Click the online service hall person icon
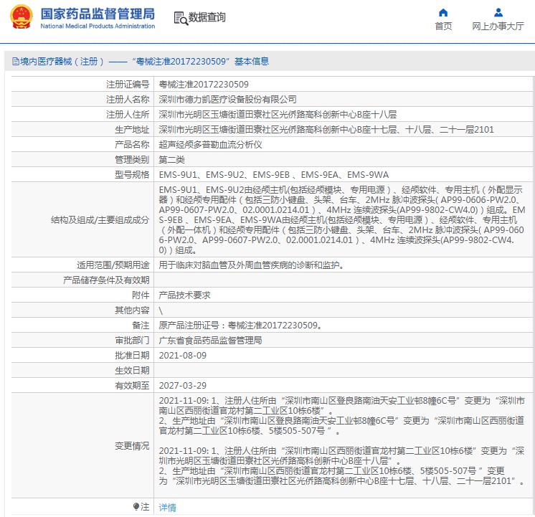The image size is (535, 517). (x=498, y=13)
